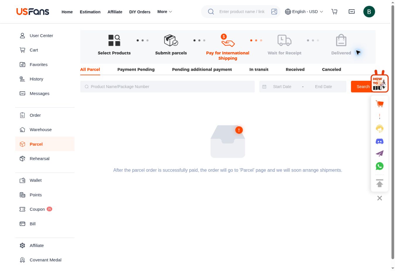Click the End Date field
The height and width of the screenshot is (271, 395).
click(x=324, y=87)
